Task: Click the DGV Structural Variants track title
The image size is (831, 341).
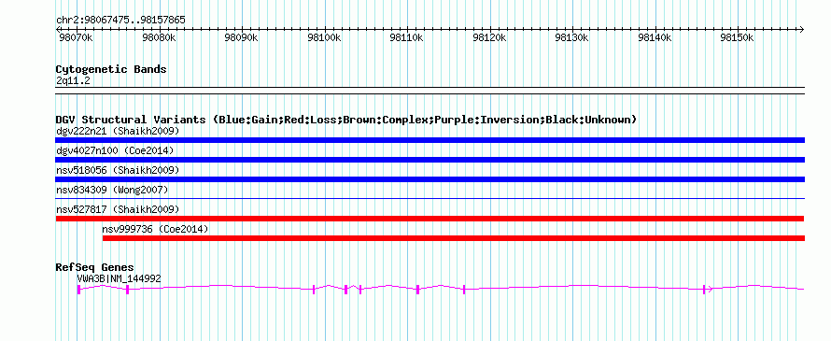Action: click(346, 120)
